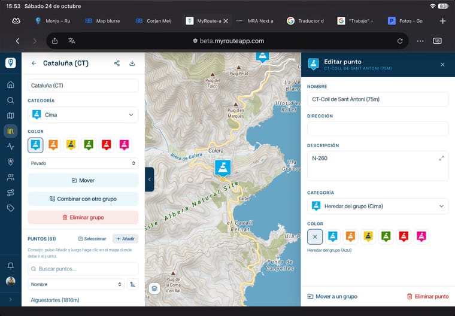Choose green point color in edit panel
The image size is (455, 316).
pos(386,237)
